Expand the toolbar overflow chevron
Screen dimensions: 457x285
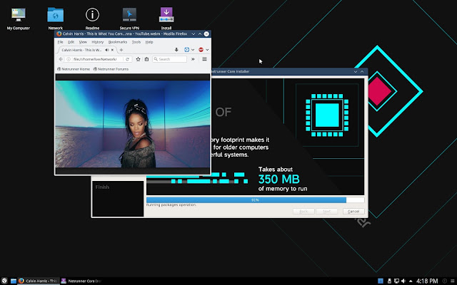[x=193, y=59]
